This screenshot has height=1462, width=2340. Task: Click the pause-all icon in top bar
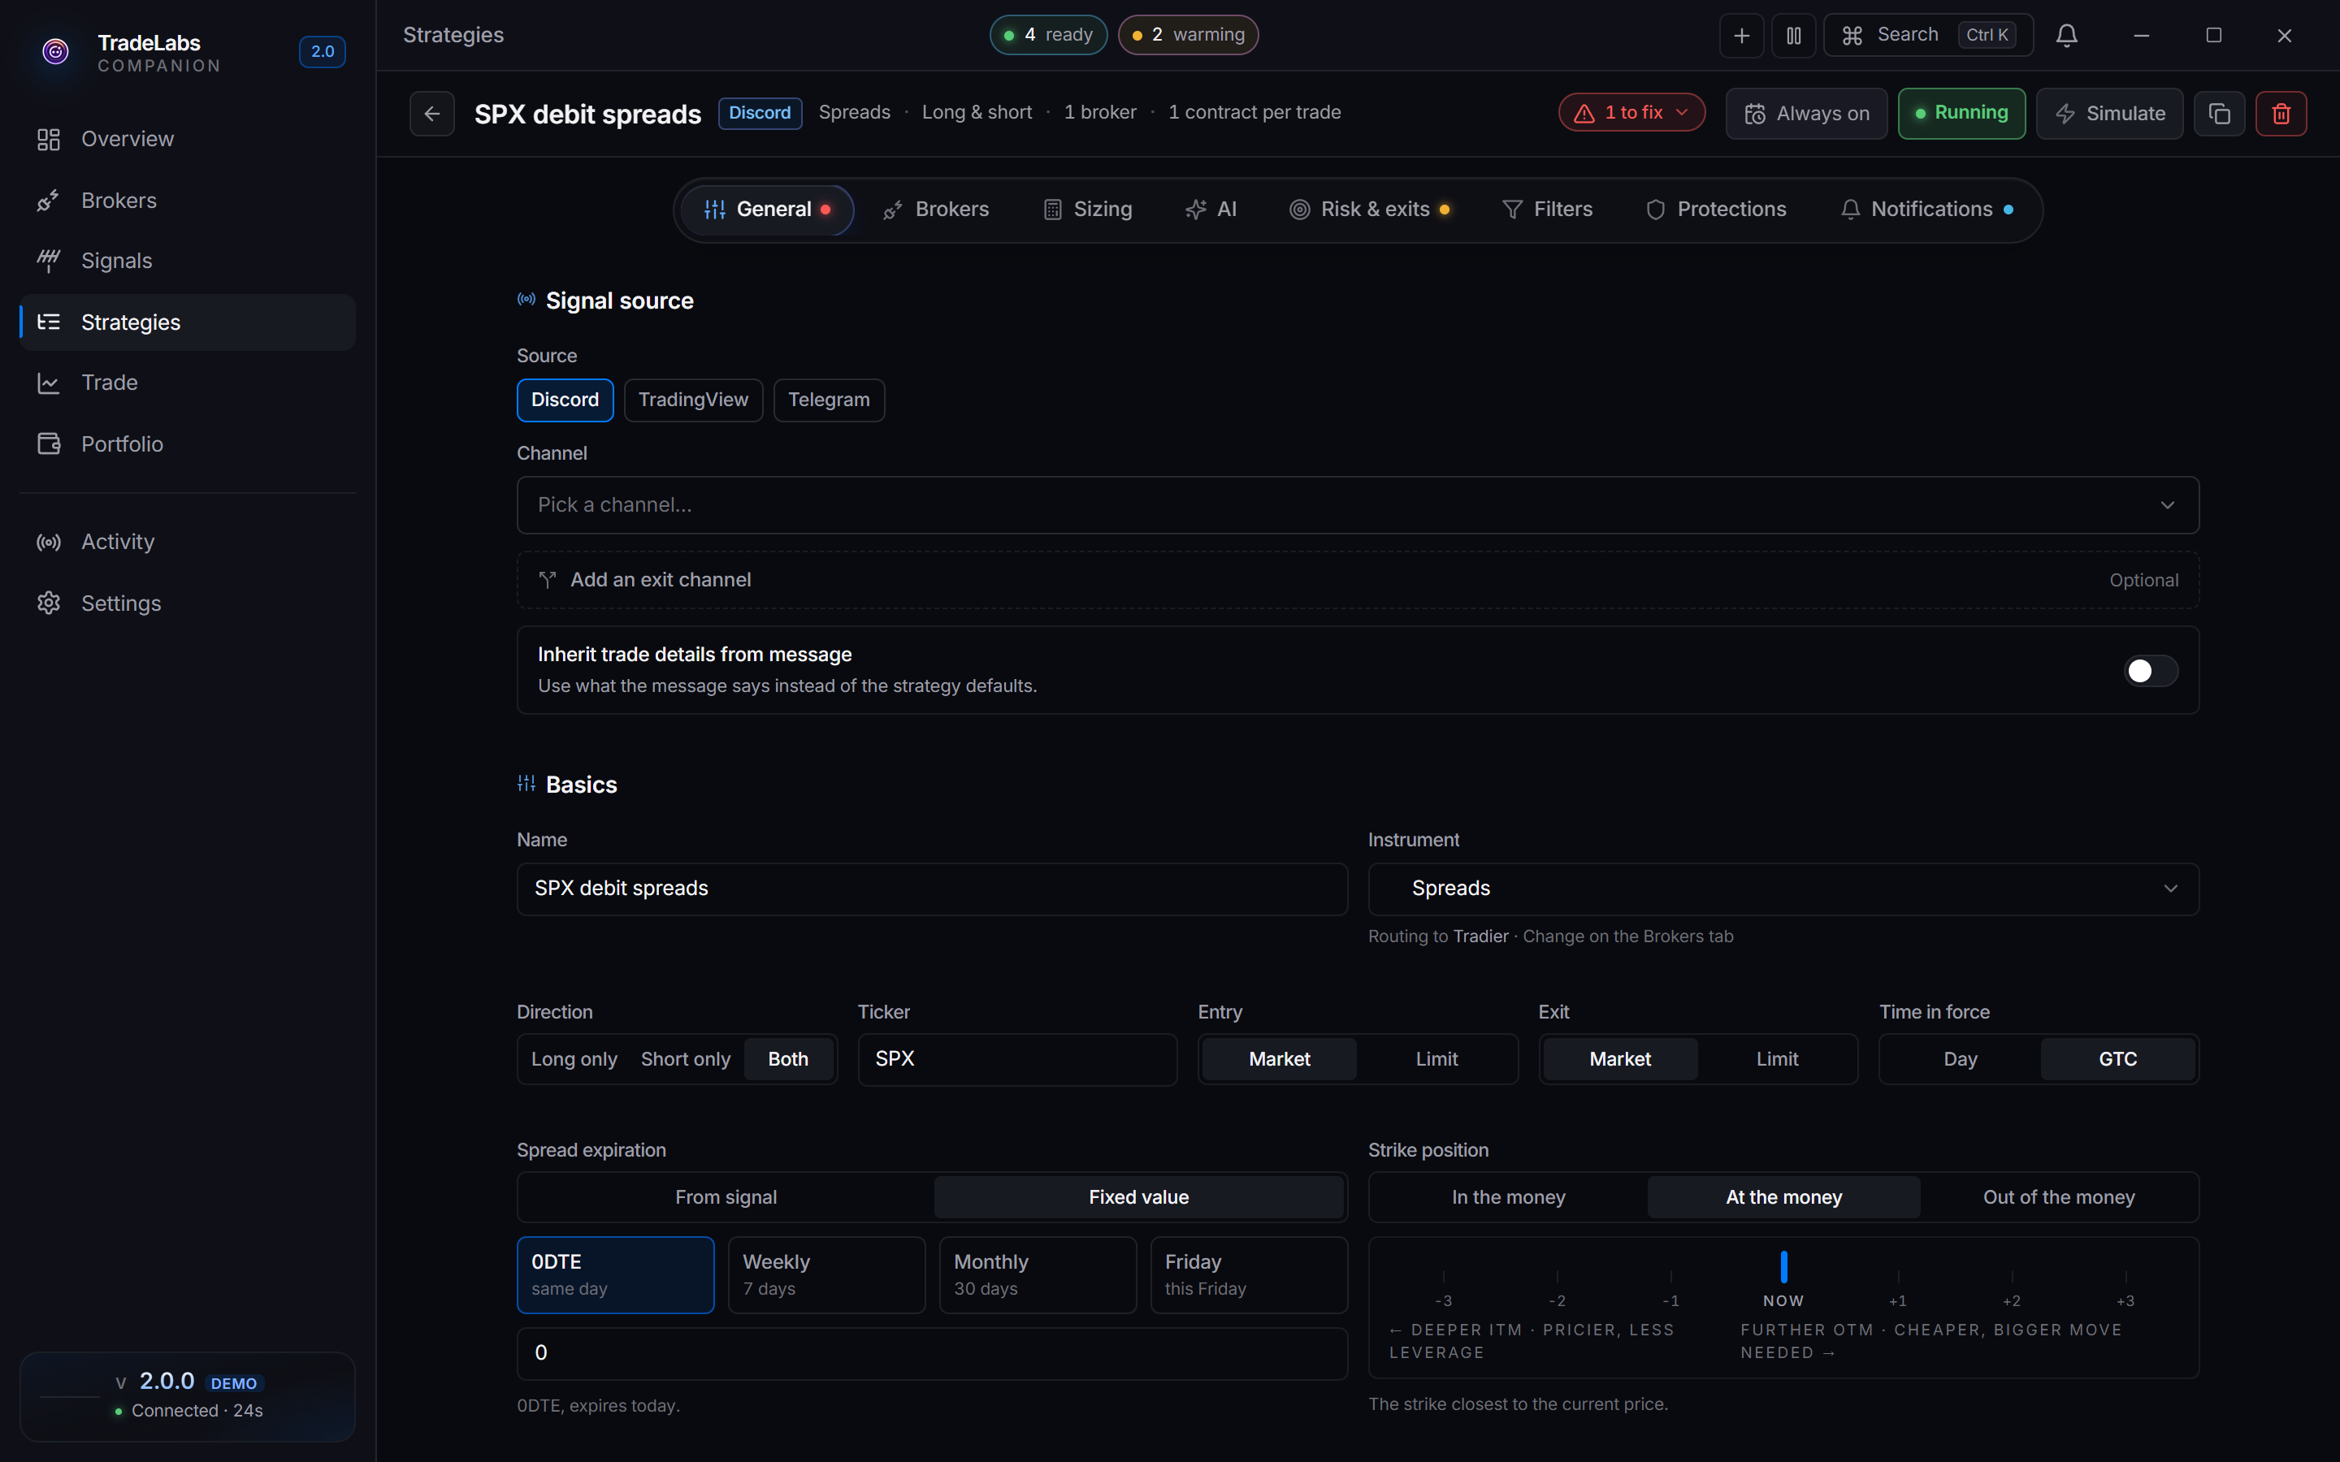[1794, 36]
